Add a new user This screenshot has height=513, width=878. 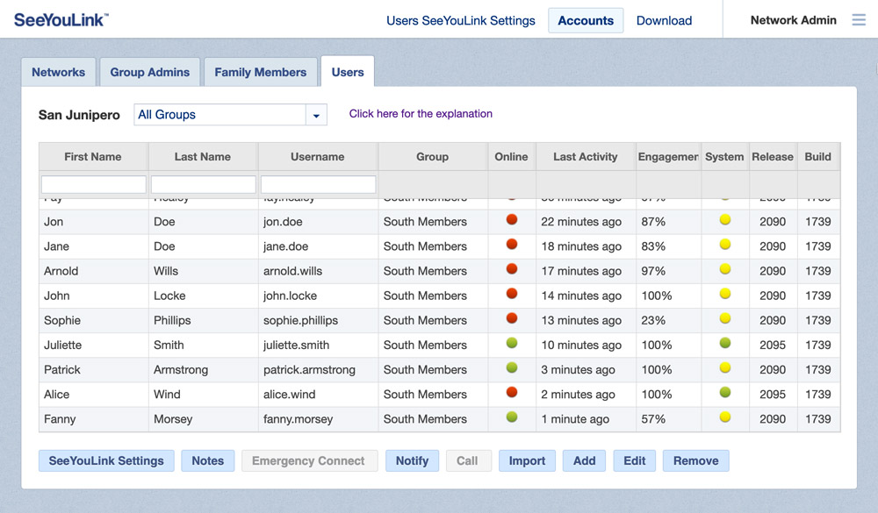click(x=584, y=461)
